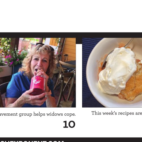Click the white watch on woman's wrist
The height and width of the screenshot is (142, 142).
pyautogui.click(x=49, y=93)
